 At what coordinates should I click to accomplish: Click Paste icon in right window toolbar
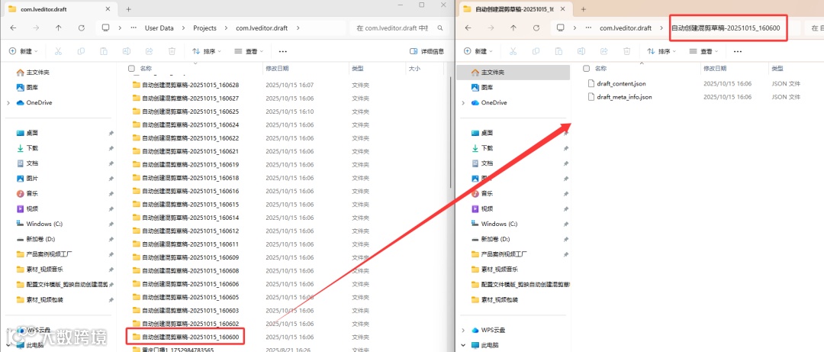click(x=559, y=51)
